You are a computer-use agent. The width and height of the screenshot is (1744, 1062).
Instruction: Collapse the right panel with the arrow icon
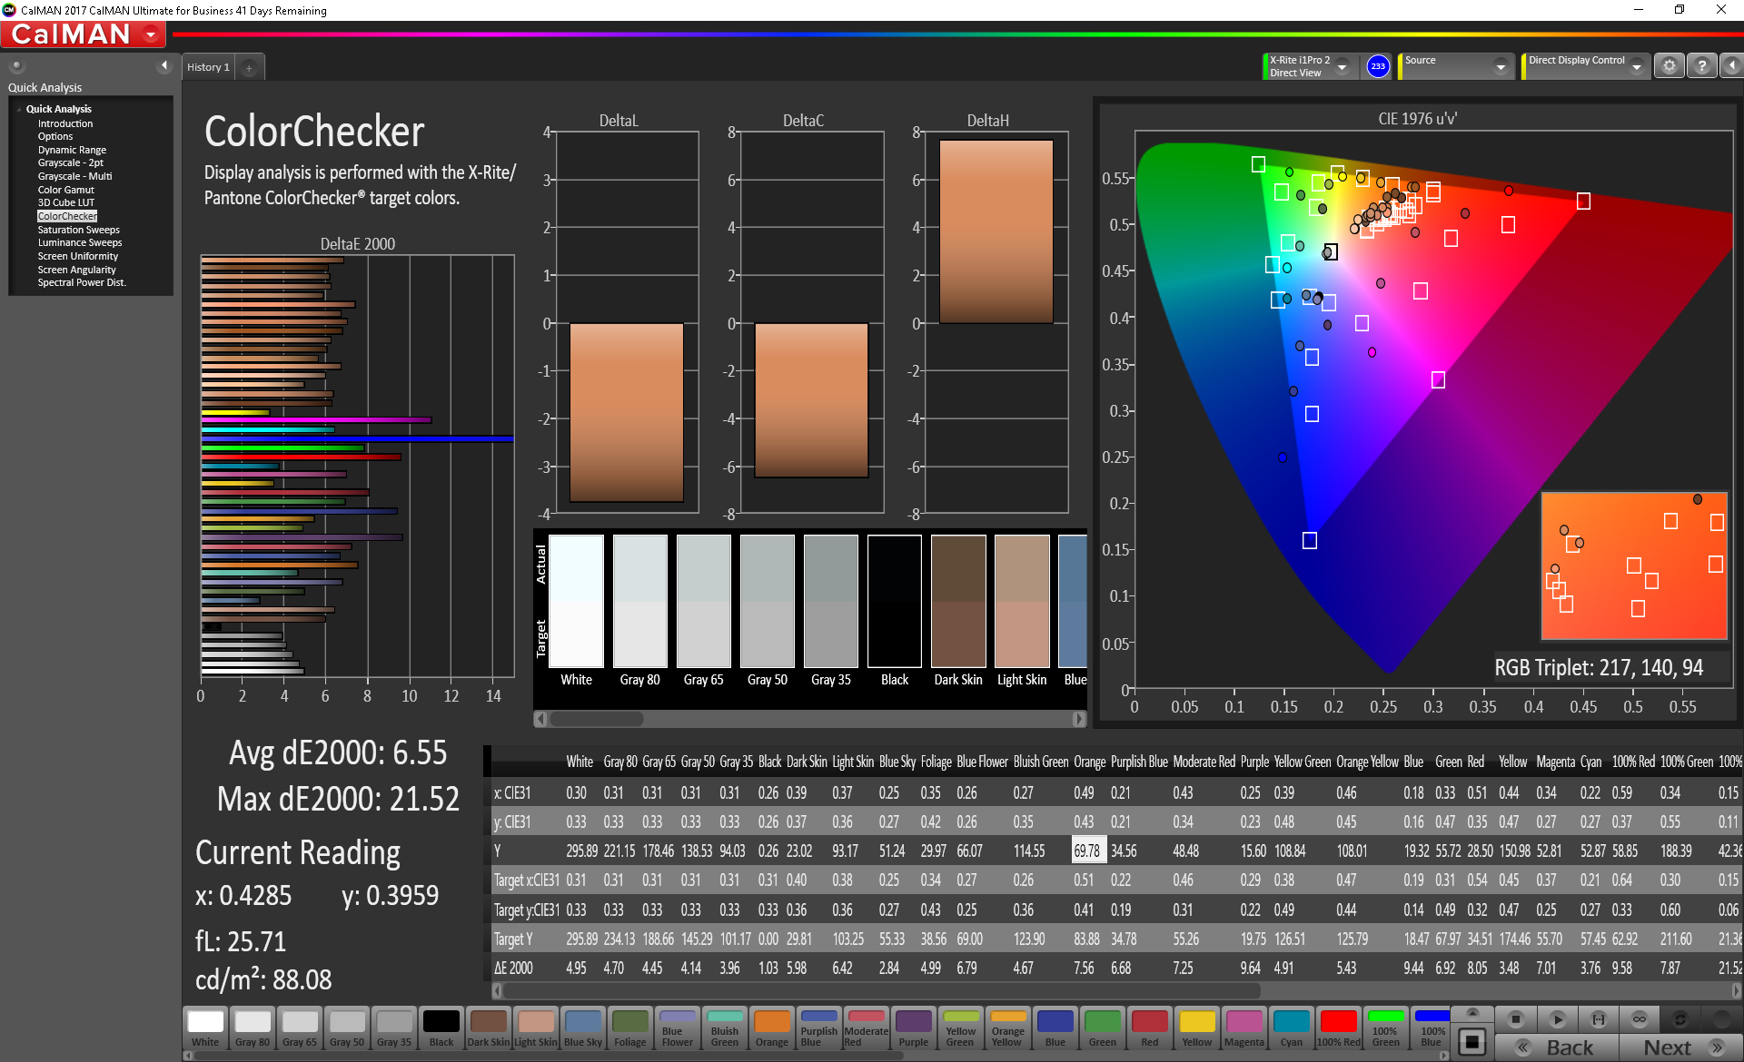[x=1732, y=66]
